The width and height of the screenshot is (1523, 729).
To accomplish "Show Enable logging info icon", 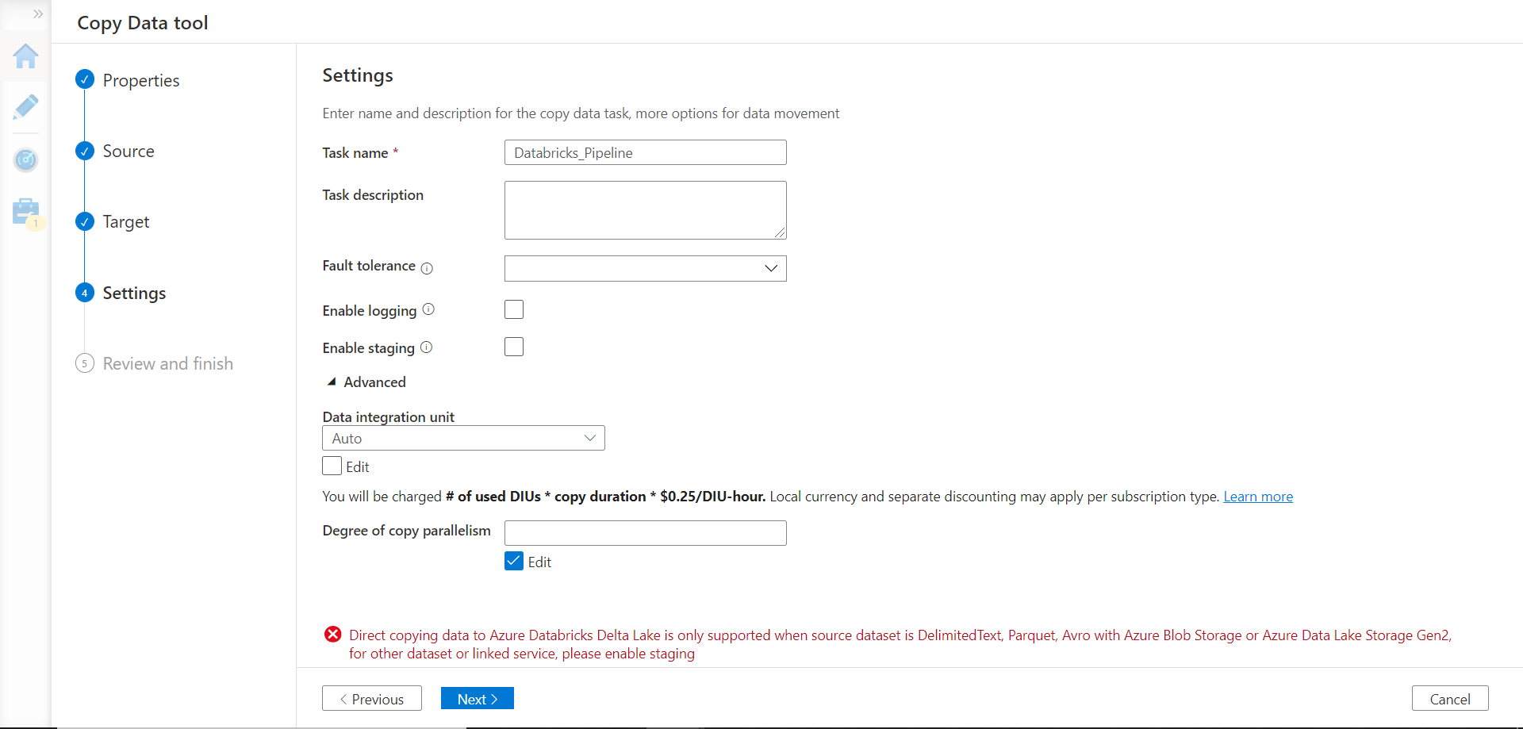I will pos(428,309).
